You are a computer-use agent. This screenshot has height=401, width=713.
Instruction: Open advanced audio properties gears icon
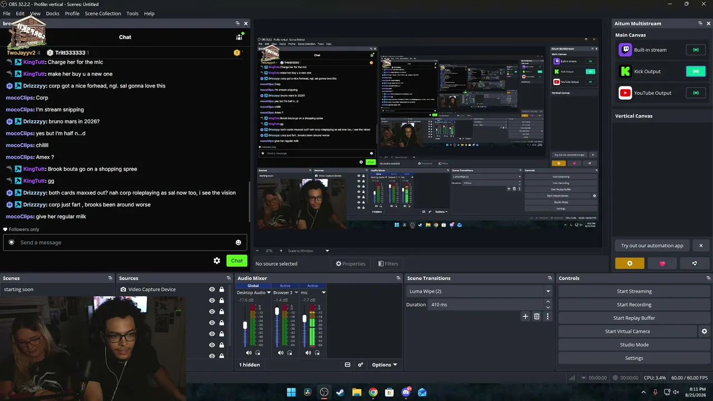click(360, 365)
